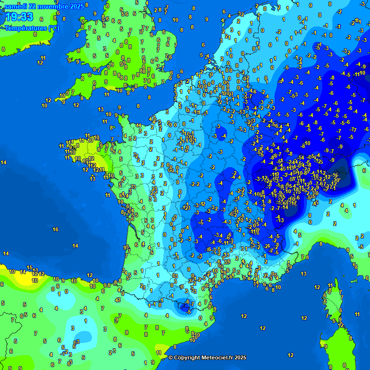Select the 16 reading in Bay of Biscay
This screenshot has height=370, width=370.
tap(55, 230)
